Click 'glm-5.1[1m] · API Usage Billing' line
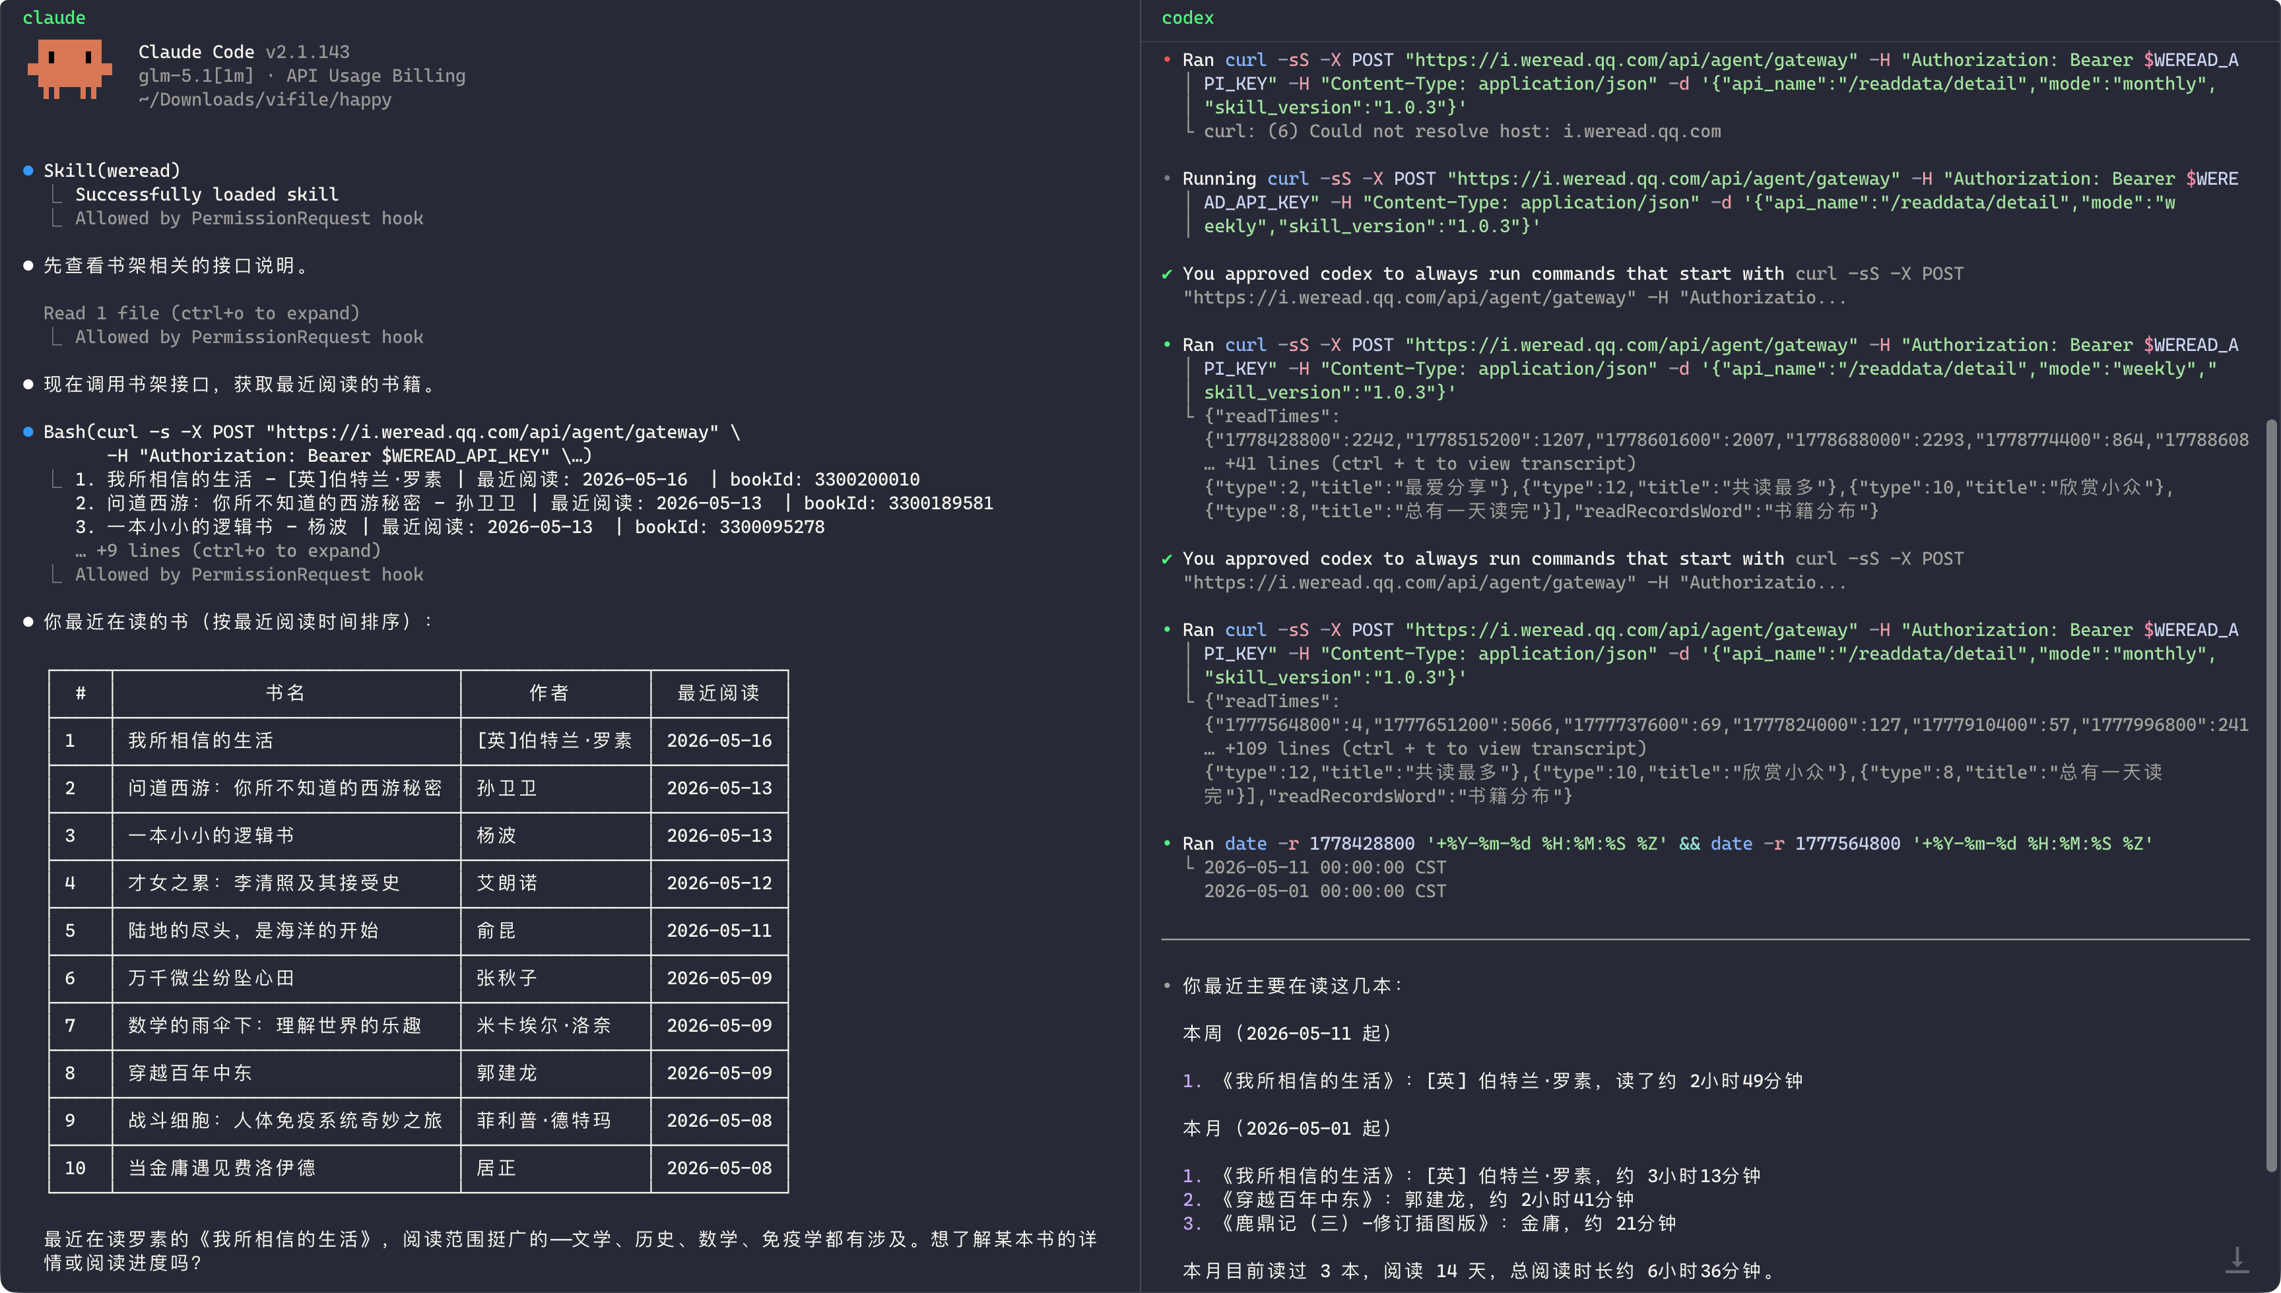 302,77
